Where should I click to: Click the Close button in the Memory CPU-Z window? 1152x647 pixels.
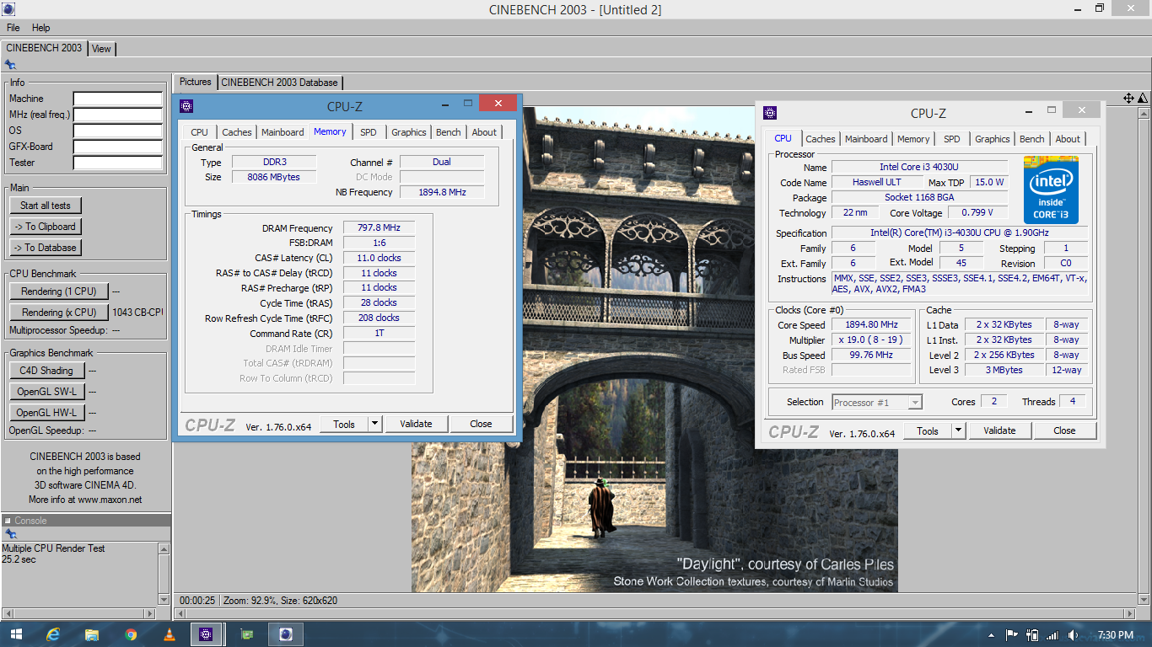point(481,424)
